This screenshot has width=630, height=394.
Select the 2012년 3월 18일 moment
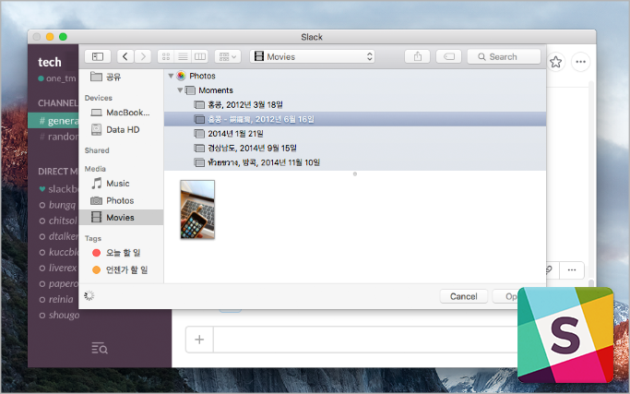(355, 104)
